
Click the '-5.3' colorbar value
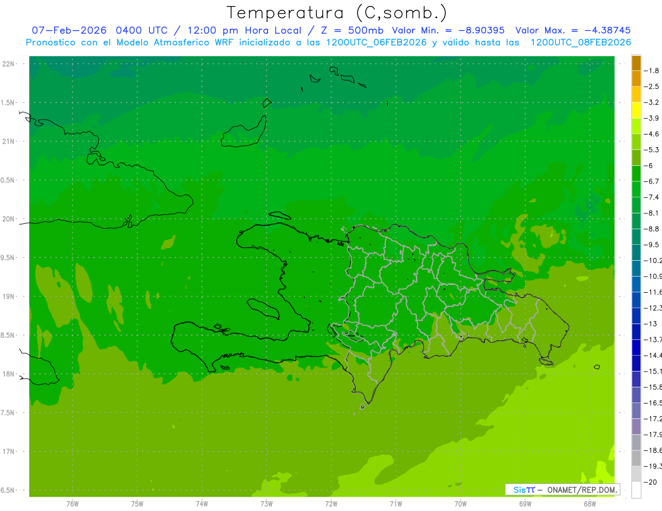coord(652,149)
